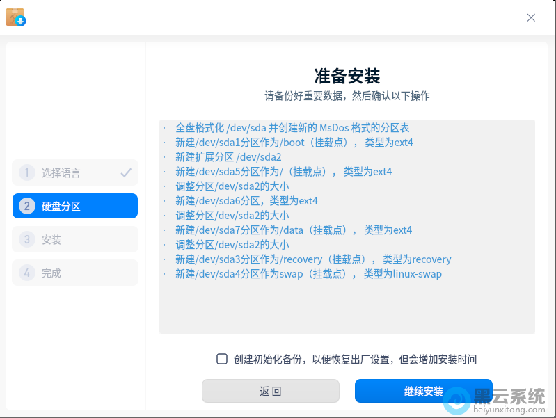Open the 安装 step in sidebar
The width and height of the screenshot is (556, 418).
pos(74,239)
